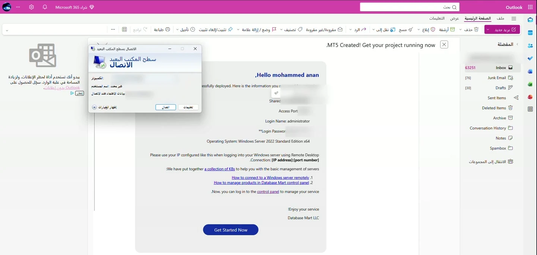Viewport: 537px width, 255px height.
Task: Open the flag dropdown arrow
Action: pyautogui.click(x=238, y=29)
